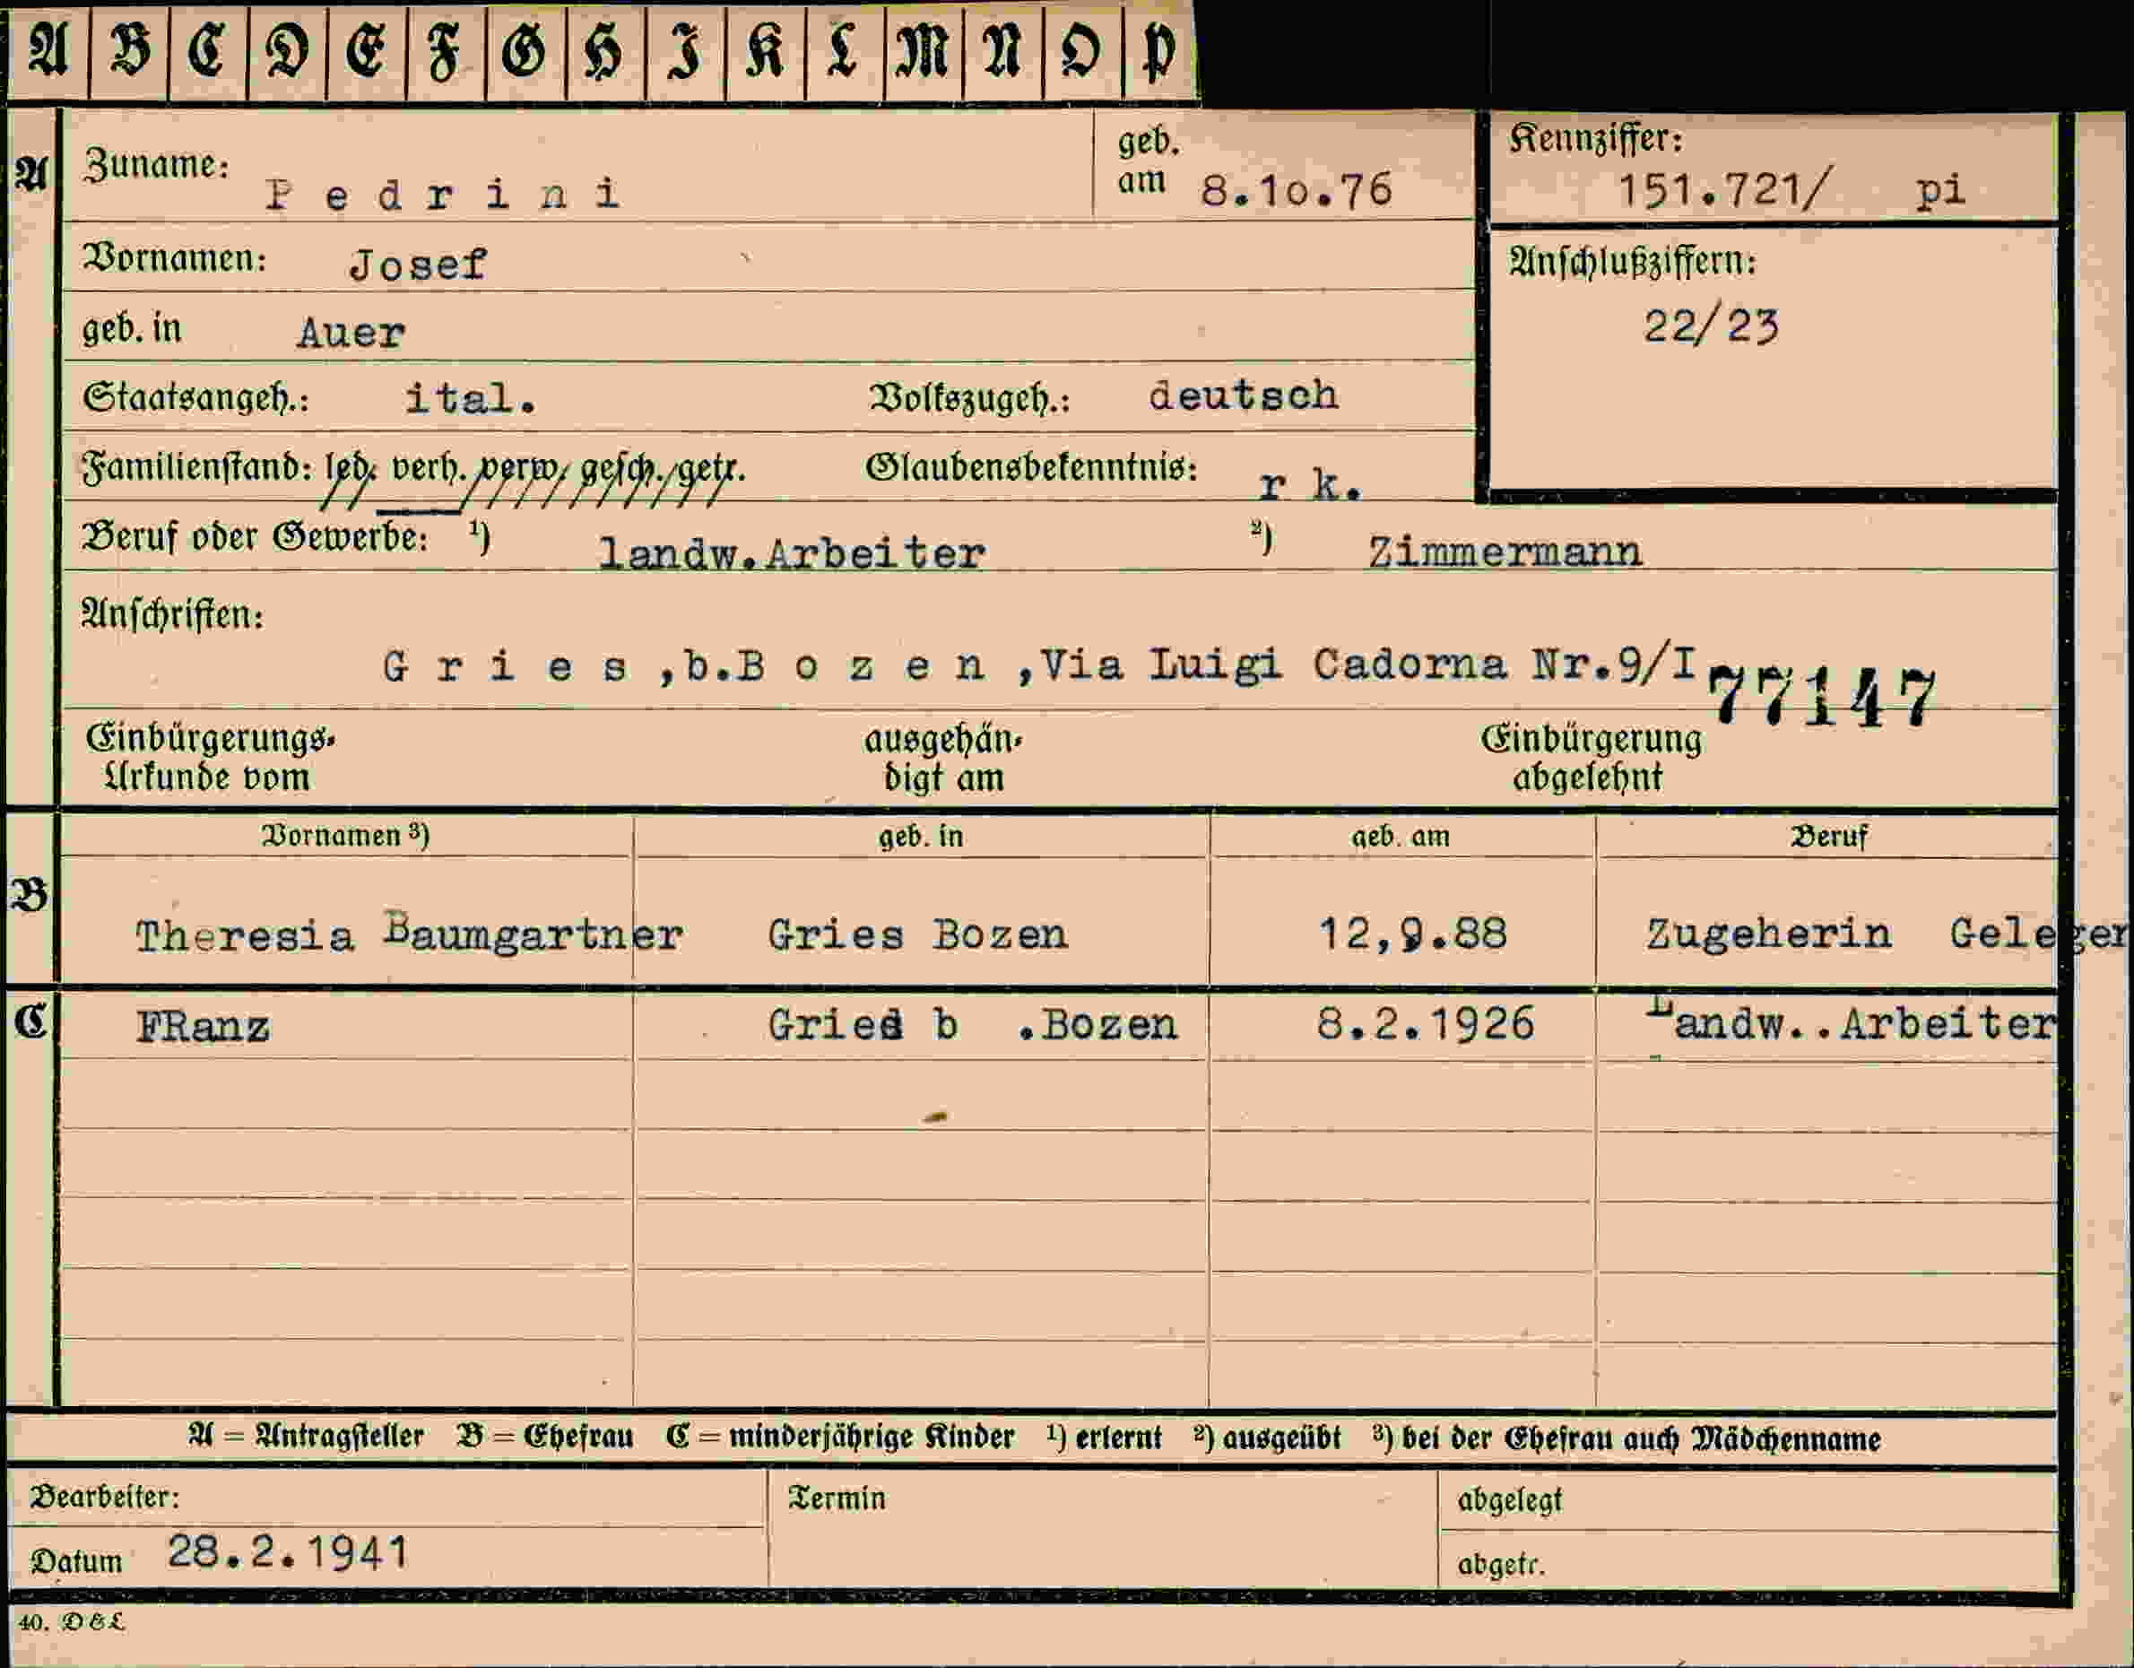The image size is (2134, 1668).
Task: Click the child's birth date '8.2.1926'
Action: coord(1426,1024)
